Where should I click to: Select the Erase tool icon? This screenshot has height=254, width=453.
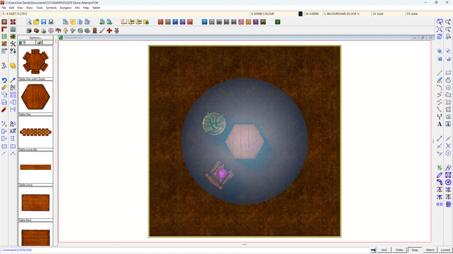pos(4,87)
